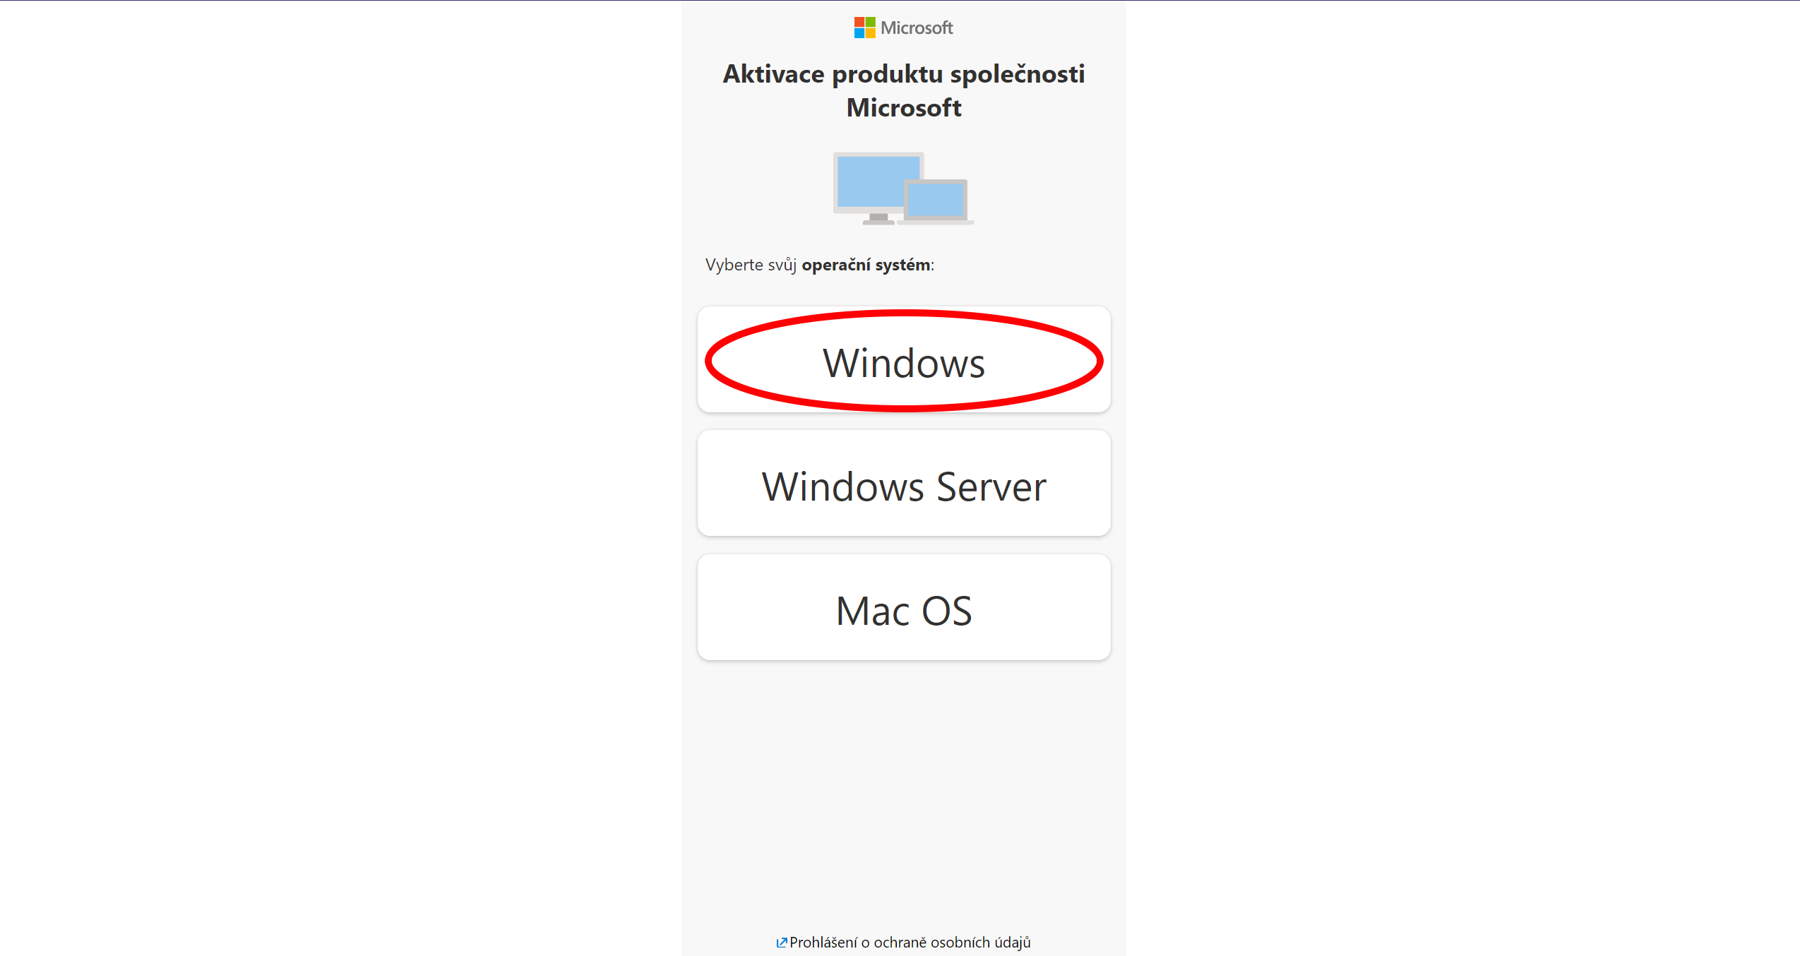Click the word Server on the second option
Image resolution: width=1800 pixels, height=956 pixels.
(991, 486)
